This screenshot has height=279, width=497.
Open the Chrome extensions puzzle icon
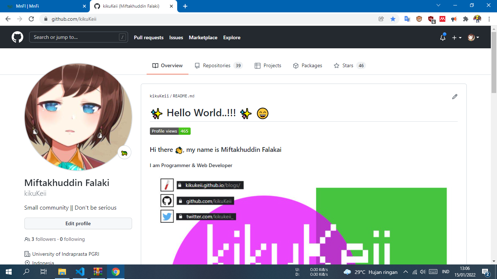point(466,19)
